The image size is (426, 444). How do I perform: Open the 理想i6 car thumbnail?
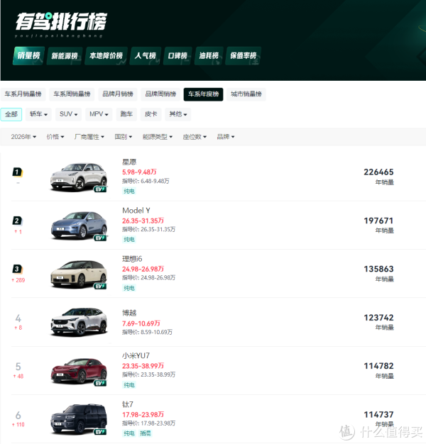(x=79, y=274)
